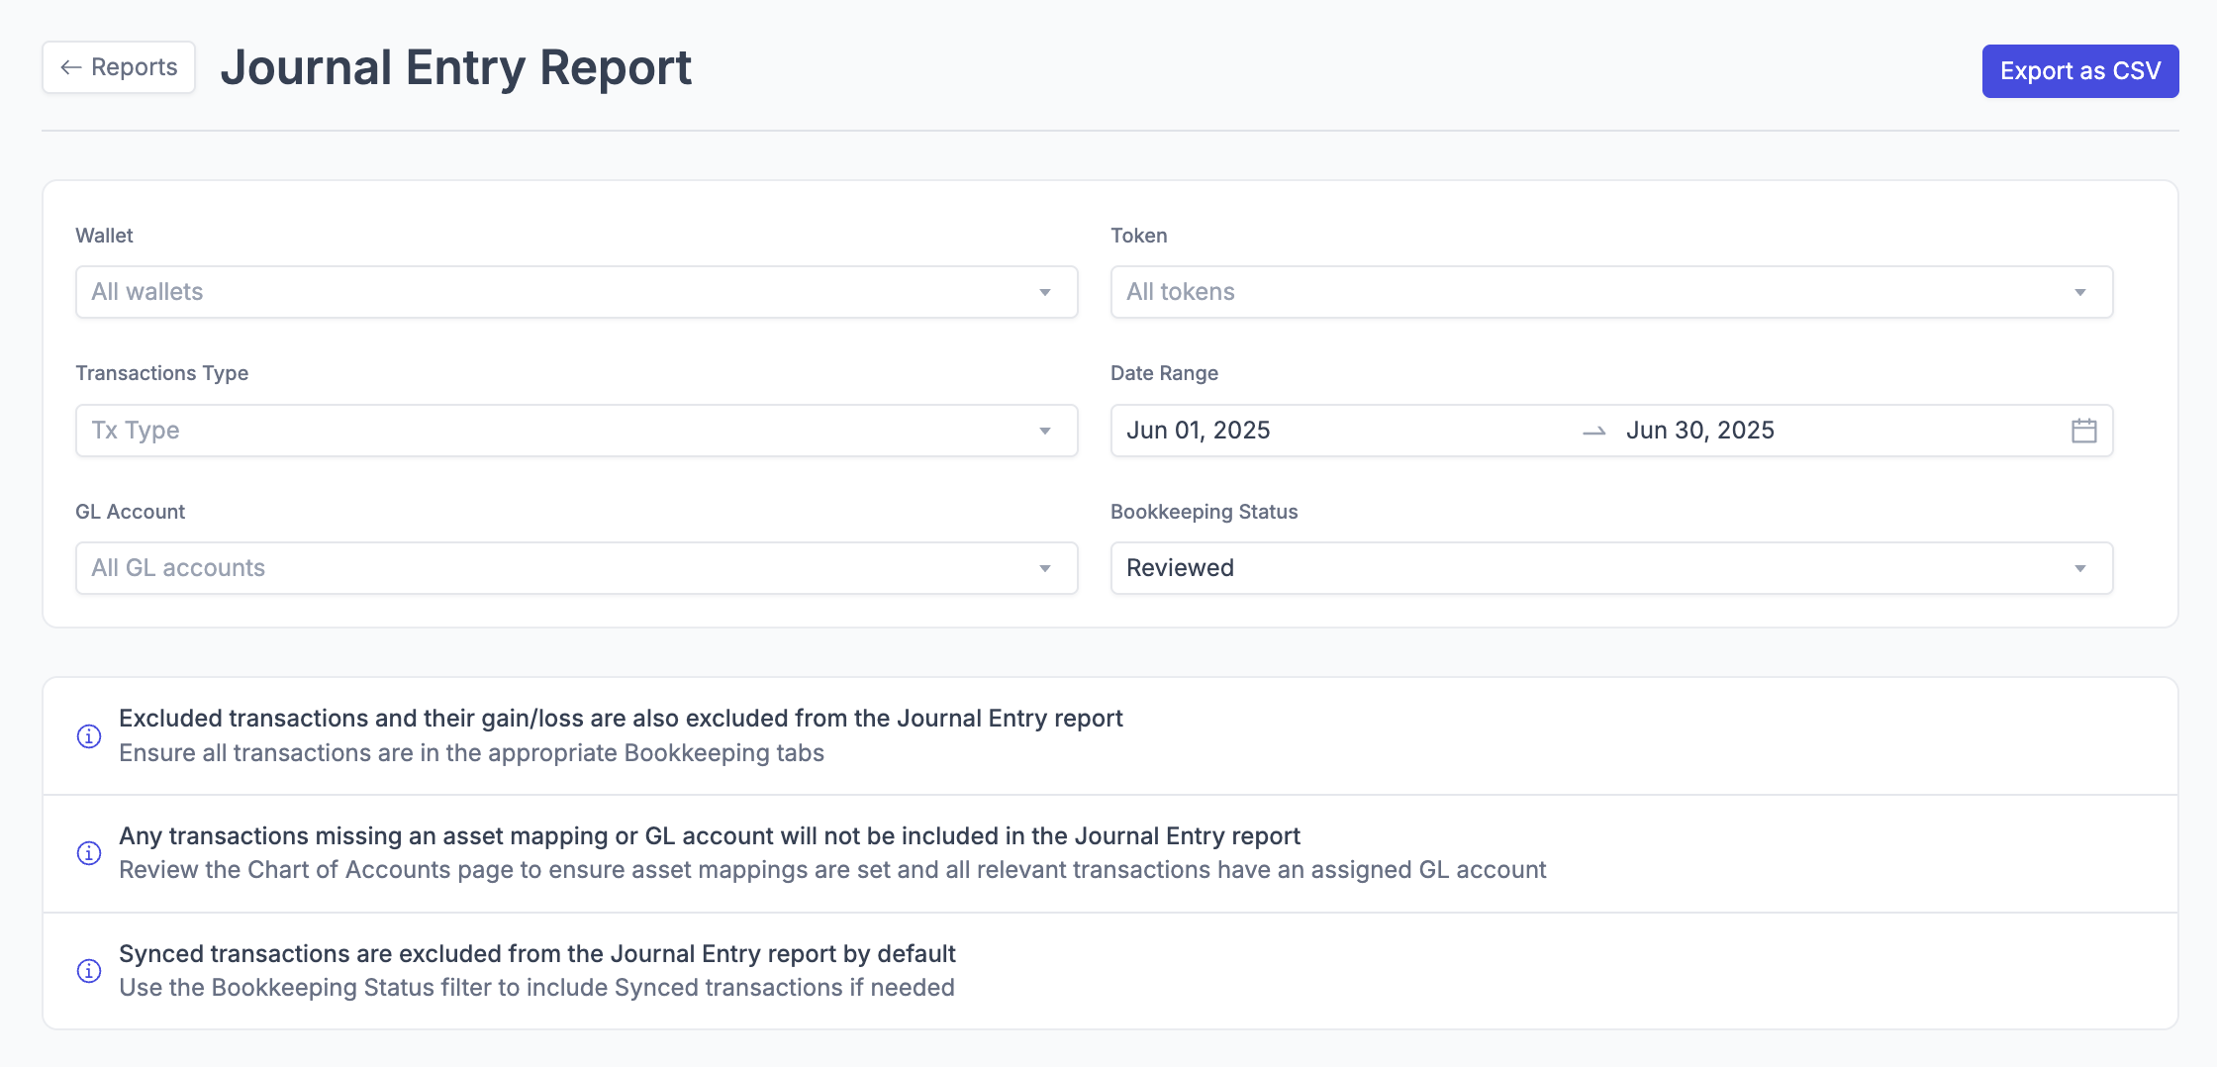The width and height of the screenshot is (2217, 1067).
Task: Click the Date Range field label
Action: pyautogui.click(x=1164, y=373)
